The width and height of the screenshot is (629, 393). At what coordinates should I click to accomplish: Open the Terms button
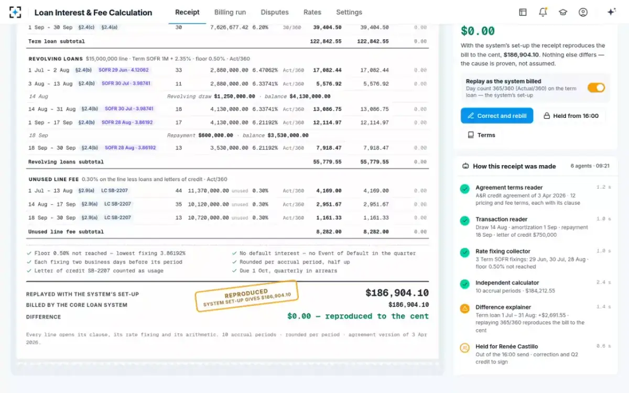[481, 135]
